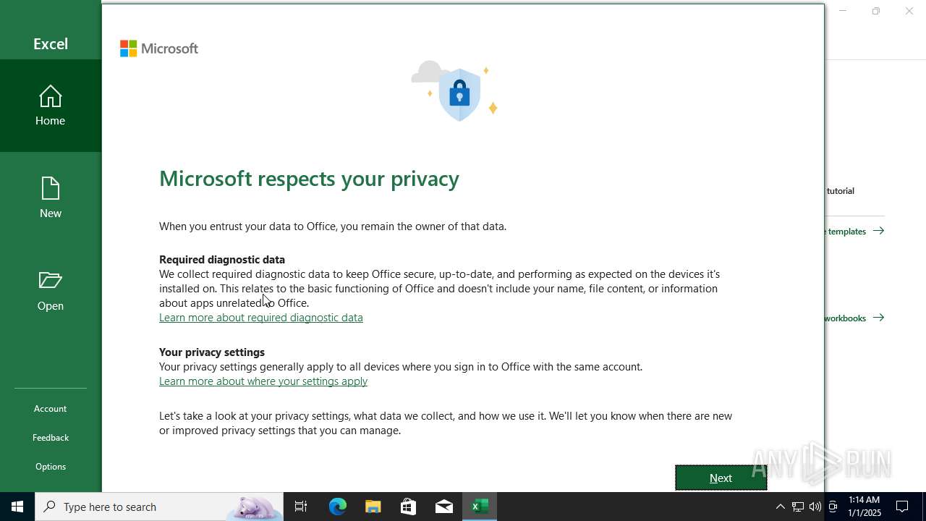Viewport: 926px width, 521px height.
Task: Open network status tray icon
Action: click(x=797, y=507)
